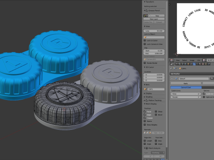Click the Grease Pencil data browse icon
This screenshot has width=214, height=160.
coord(146,16)
